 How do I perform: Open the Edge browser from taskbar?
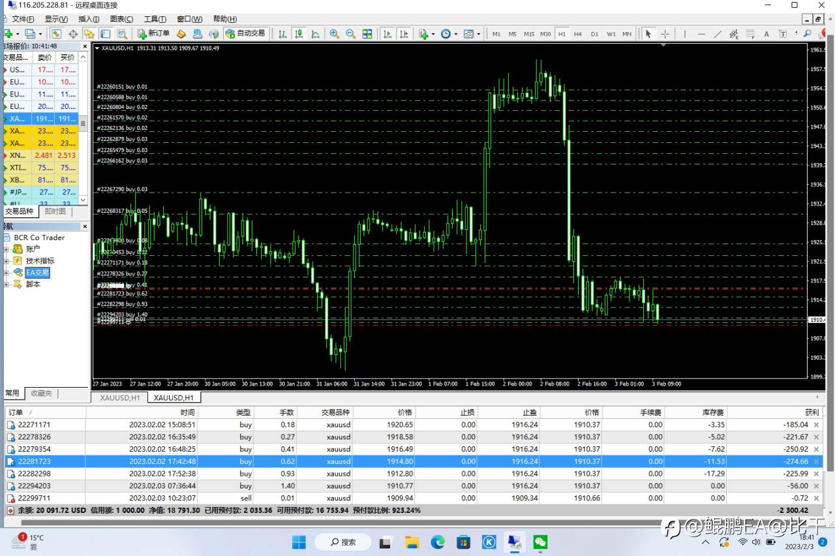437,542
